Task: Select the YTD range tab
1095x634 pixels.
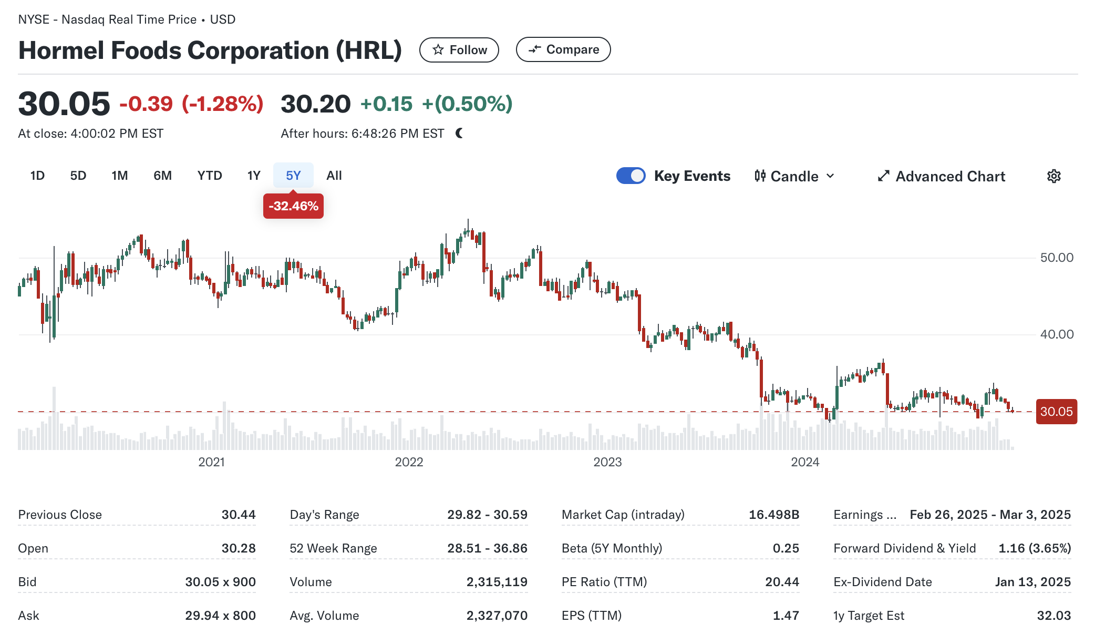Action: coord(210,176)
